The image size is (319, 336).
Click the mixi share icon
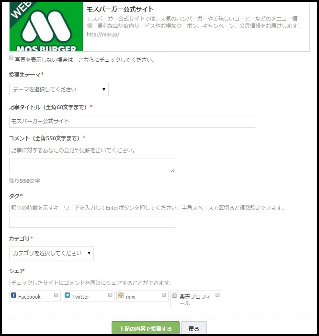tap(121, 295)
